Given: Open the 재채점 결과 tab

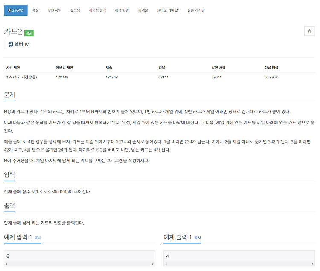Looking at the screenshot, I should click(97, 10).
